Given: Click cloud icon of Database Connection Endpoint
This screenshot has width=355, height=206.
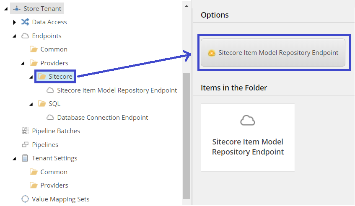Looking at the screenshot, I should point(50,117).
